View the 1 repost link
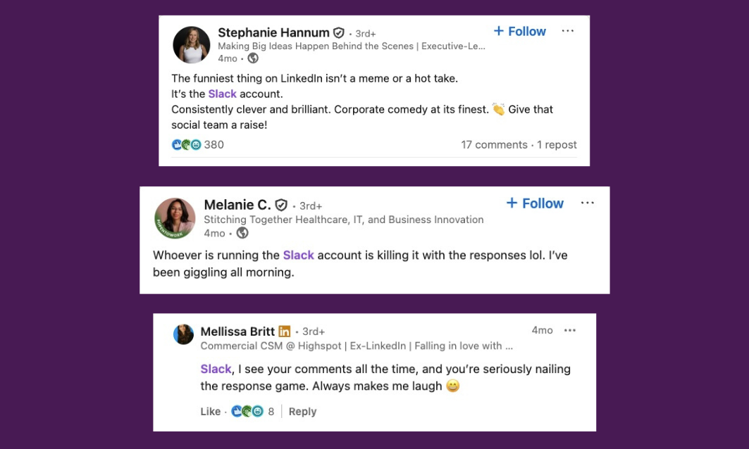Viewport: 749px width, 449px height. tap(557, 145)
